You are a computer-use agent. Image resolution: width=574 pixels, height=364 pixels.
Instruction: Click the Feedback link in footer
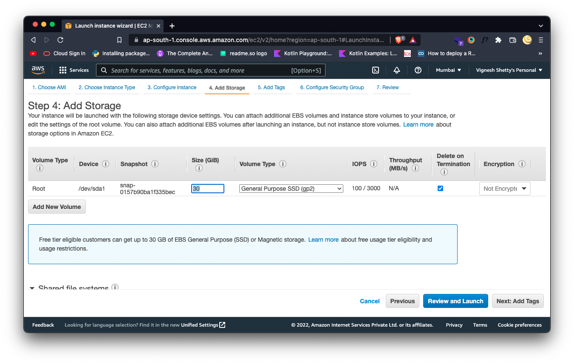[43, 325]
